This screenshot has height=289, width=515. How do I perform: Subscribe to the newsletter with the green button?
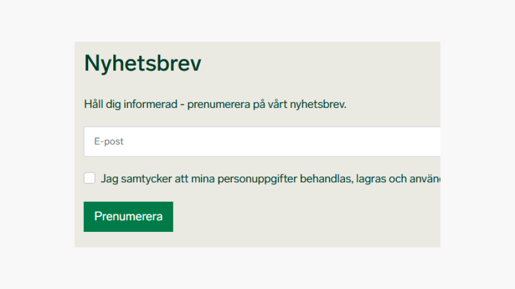[x=128, y=216]
